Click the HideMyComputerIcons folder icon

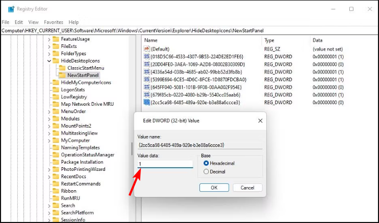56,82
